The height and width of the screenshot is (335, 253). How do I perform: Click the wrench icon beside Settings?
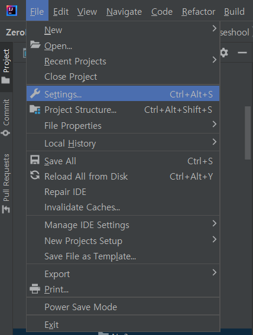click(35, 93)
